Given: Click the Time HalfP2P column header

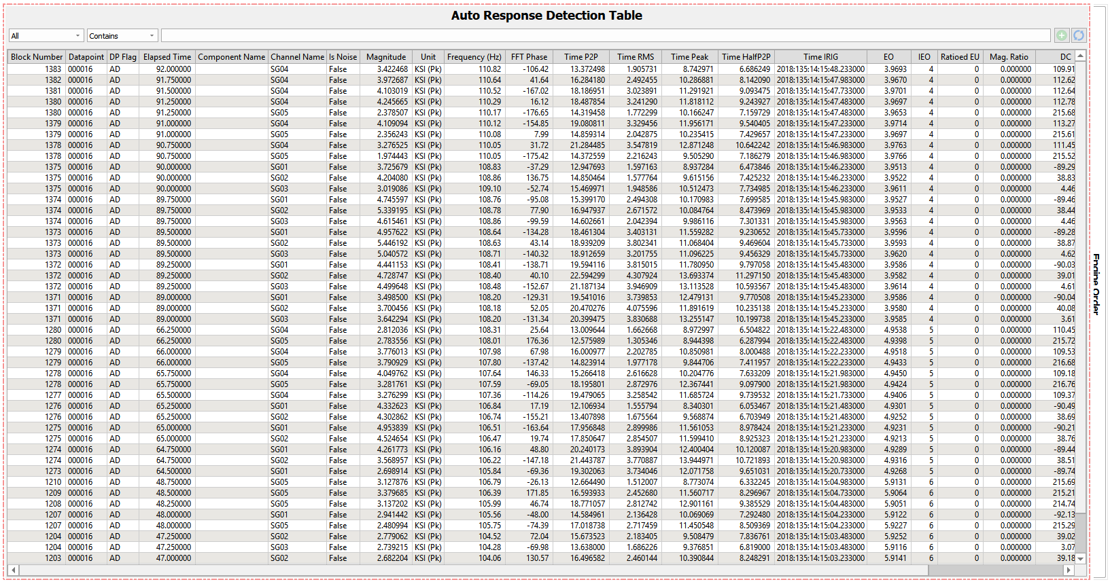Looking at the screenshot, I should point(746,57).
